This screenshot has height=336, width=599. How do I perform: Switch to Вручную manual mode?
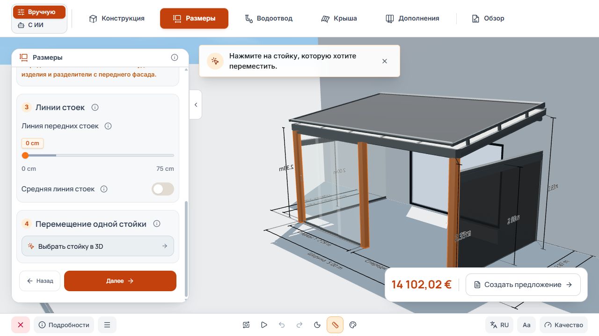pyautogui.click(x=39, y=12)
